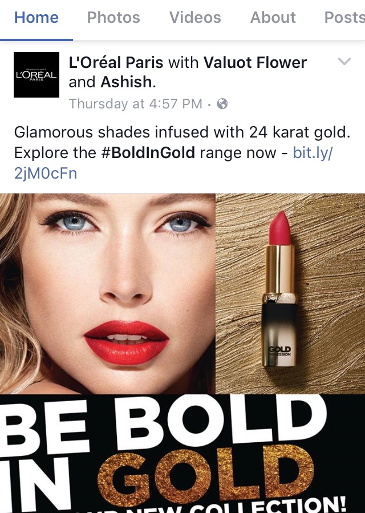Tap the L'Oréal Paris profile logo
The height and width of the screenshot is (513, 365).
36,75
